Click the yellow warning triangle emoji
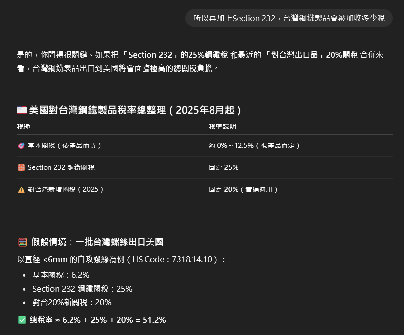The height and width of the screenshot is (335, 404). [21, 190]
